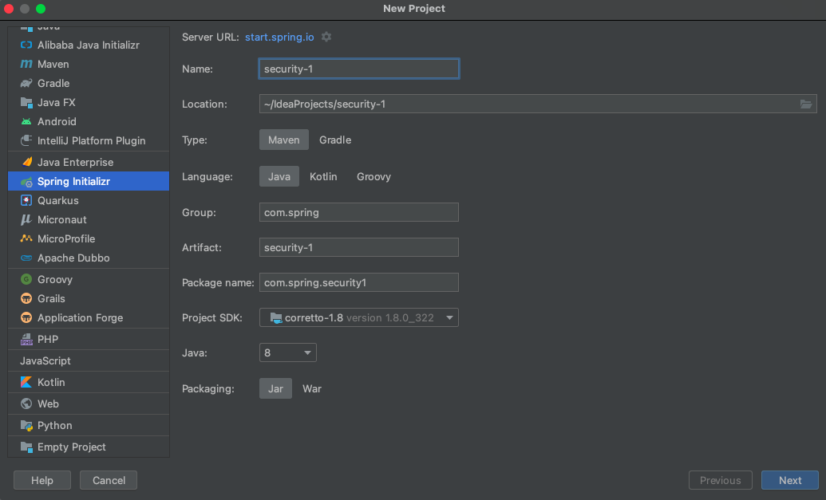Select Application Forge entry

[x=89, y=318]
